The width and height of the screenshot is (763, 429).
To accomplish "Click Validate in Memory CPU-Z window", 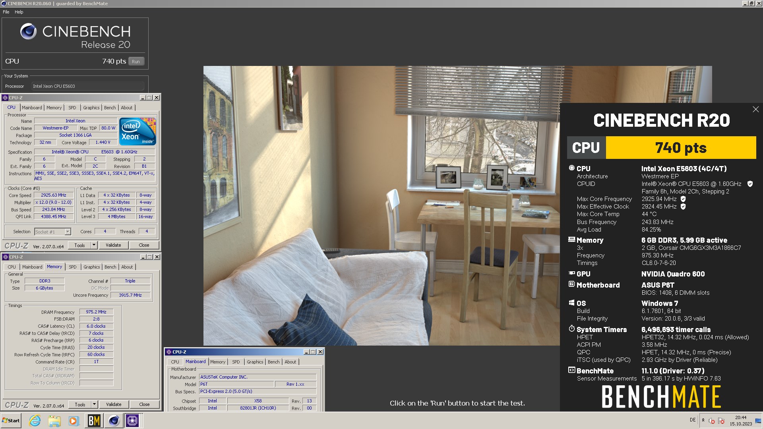I will tap(114, 404).
